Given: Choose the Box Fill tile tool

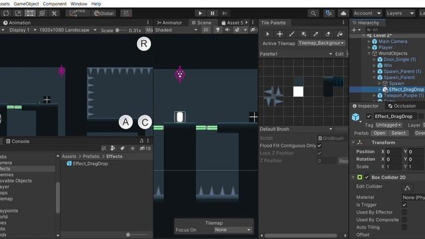Looking at the screenshot, I should coord(303,34).
